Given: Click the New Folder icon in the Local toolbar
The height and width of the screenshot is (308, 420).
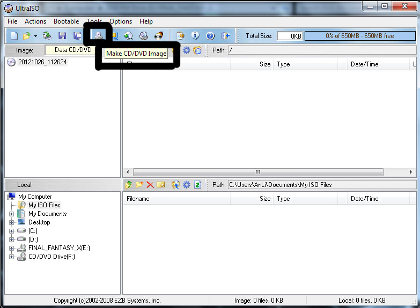Looking at the screenshot, I should tap(139, 185).
